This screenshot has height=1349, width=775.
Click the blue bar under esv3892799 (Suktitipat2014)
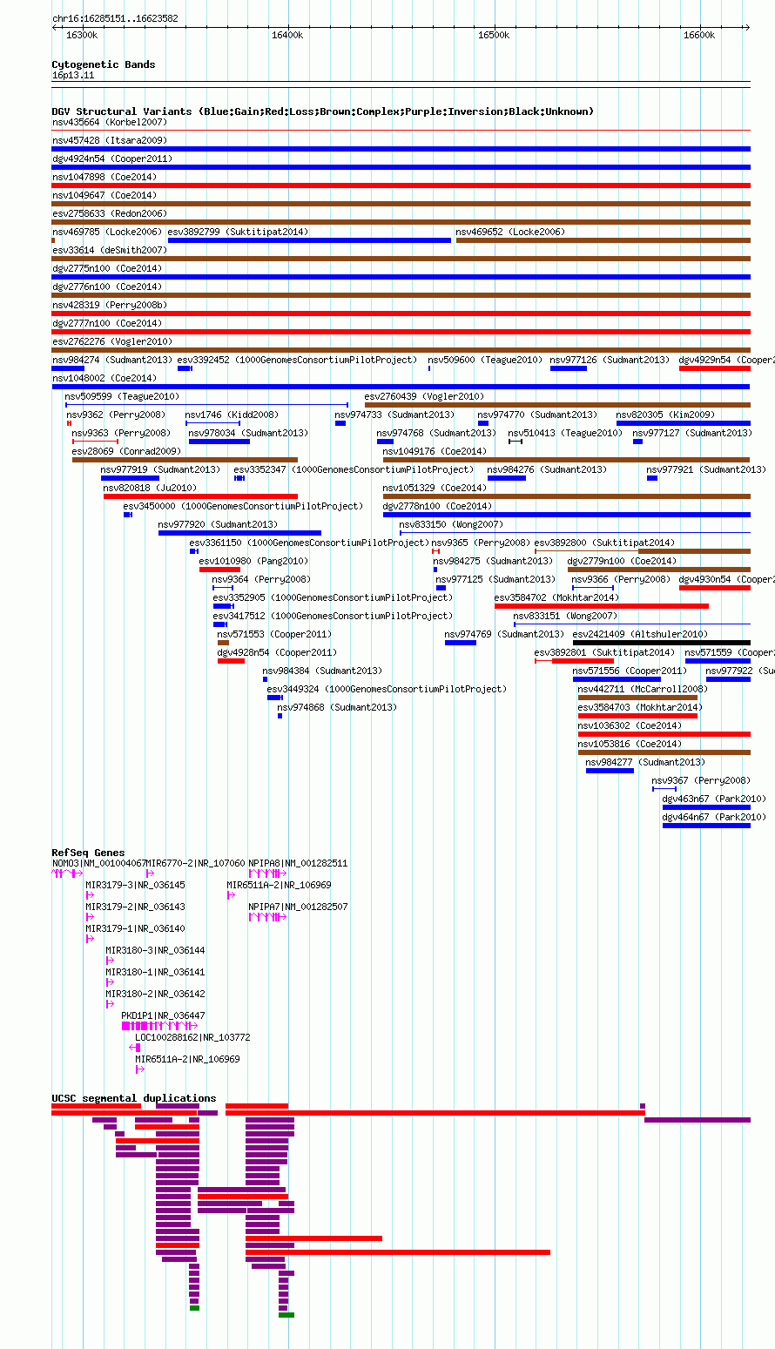point(309,240)
